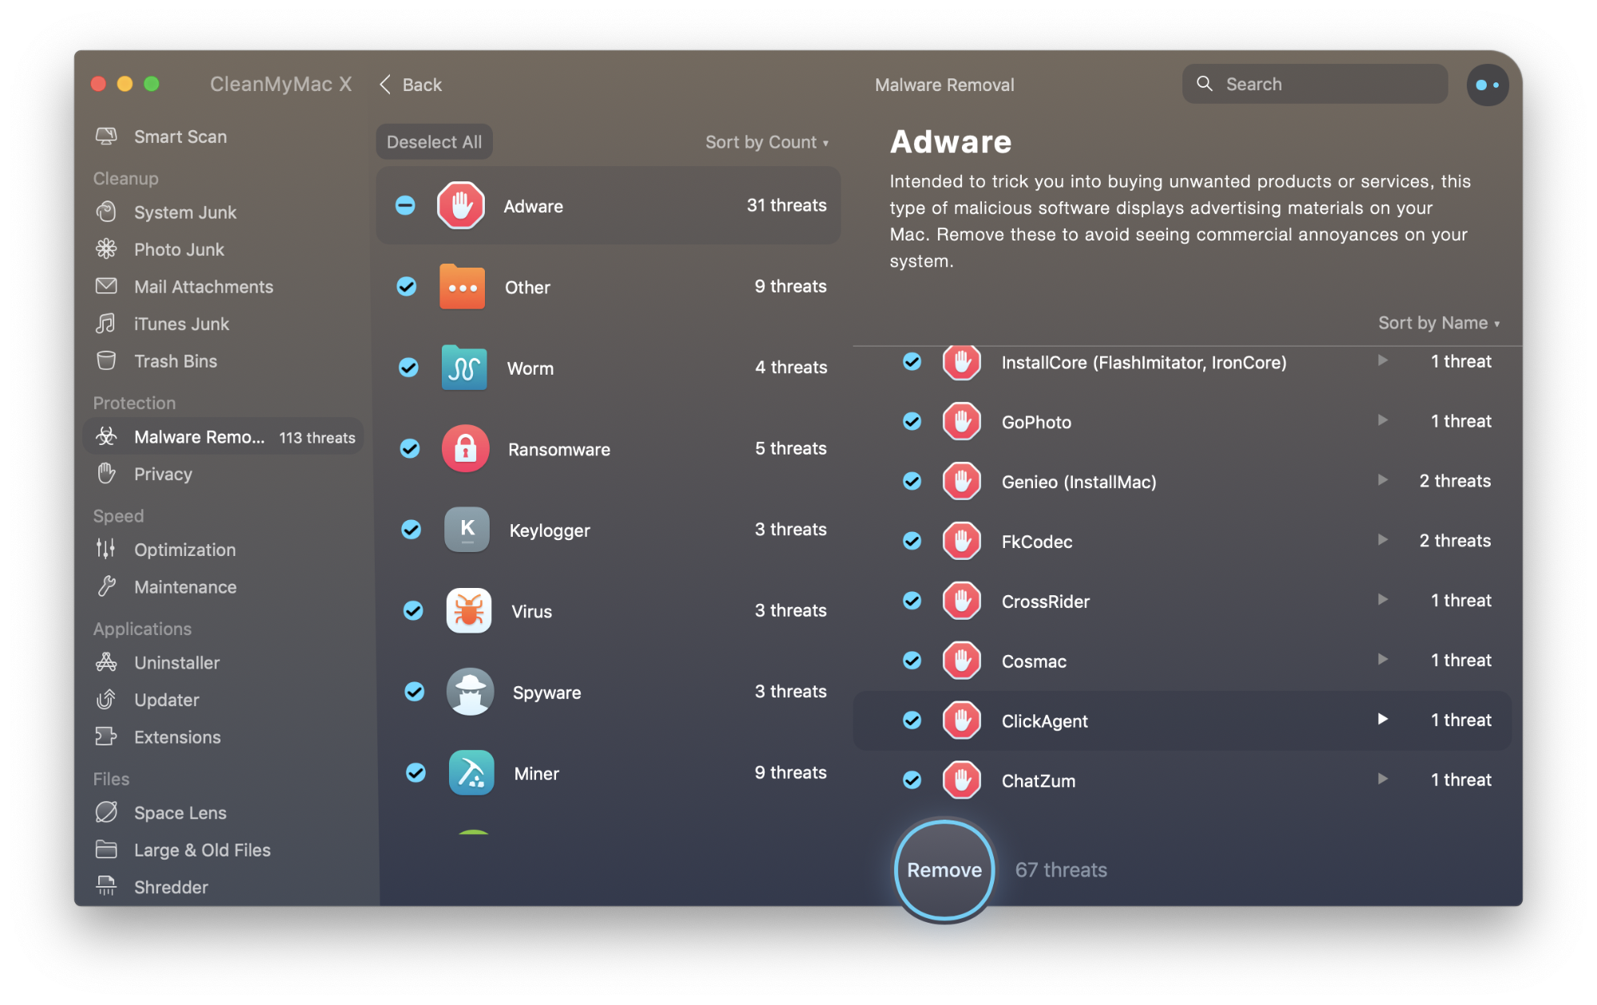Click the Space Lens icon

coord(106,812)
